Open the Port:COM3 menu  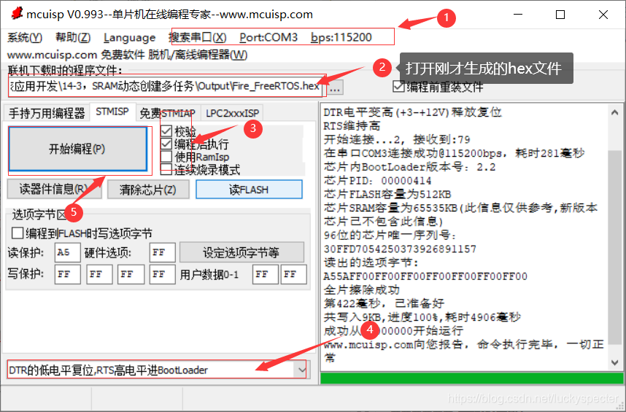point(268,37)
